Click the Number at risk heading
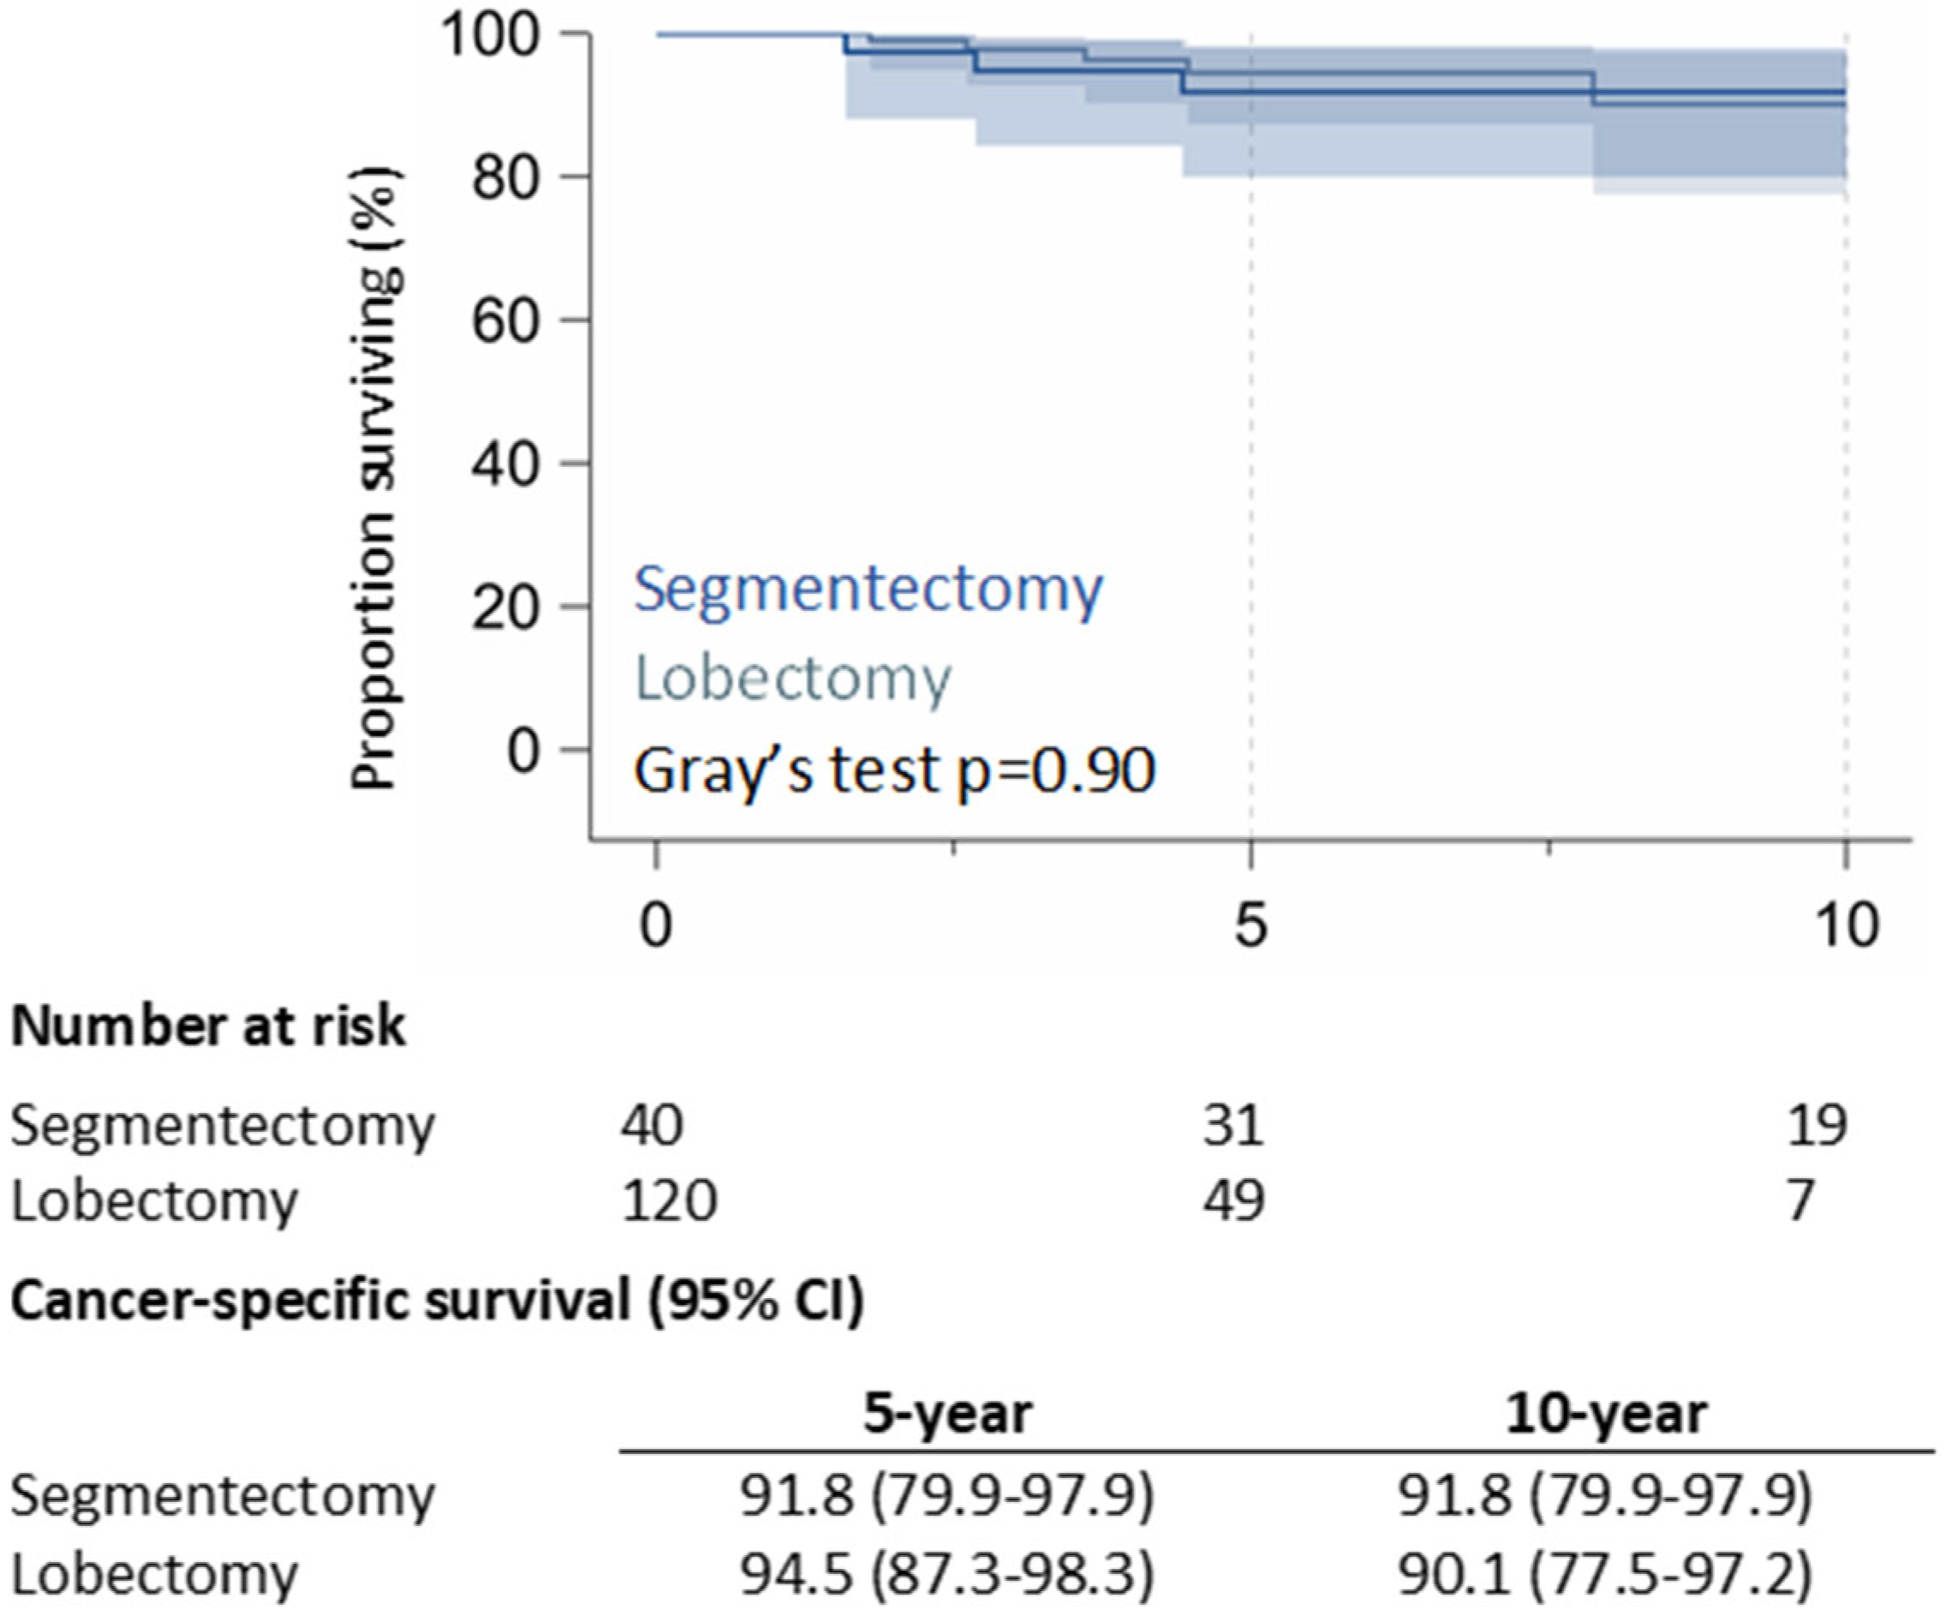The image size is (1946, 1622). [208, 1026]
